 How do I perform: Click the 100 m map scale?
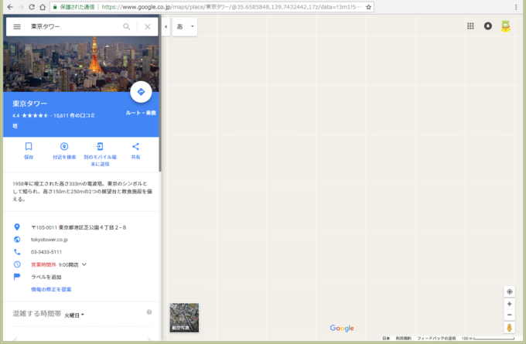click(488, 339)
